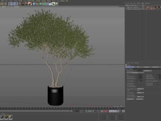The width and height of the screenshot is (161, 121).
Task: Toggle the Use Motion System checkbox
Action: click(x=137, y=87)
